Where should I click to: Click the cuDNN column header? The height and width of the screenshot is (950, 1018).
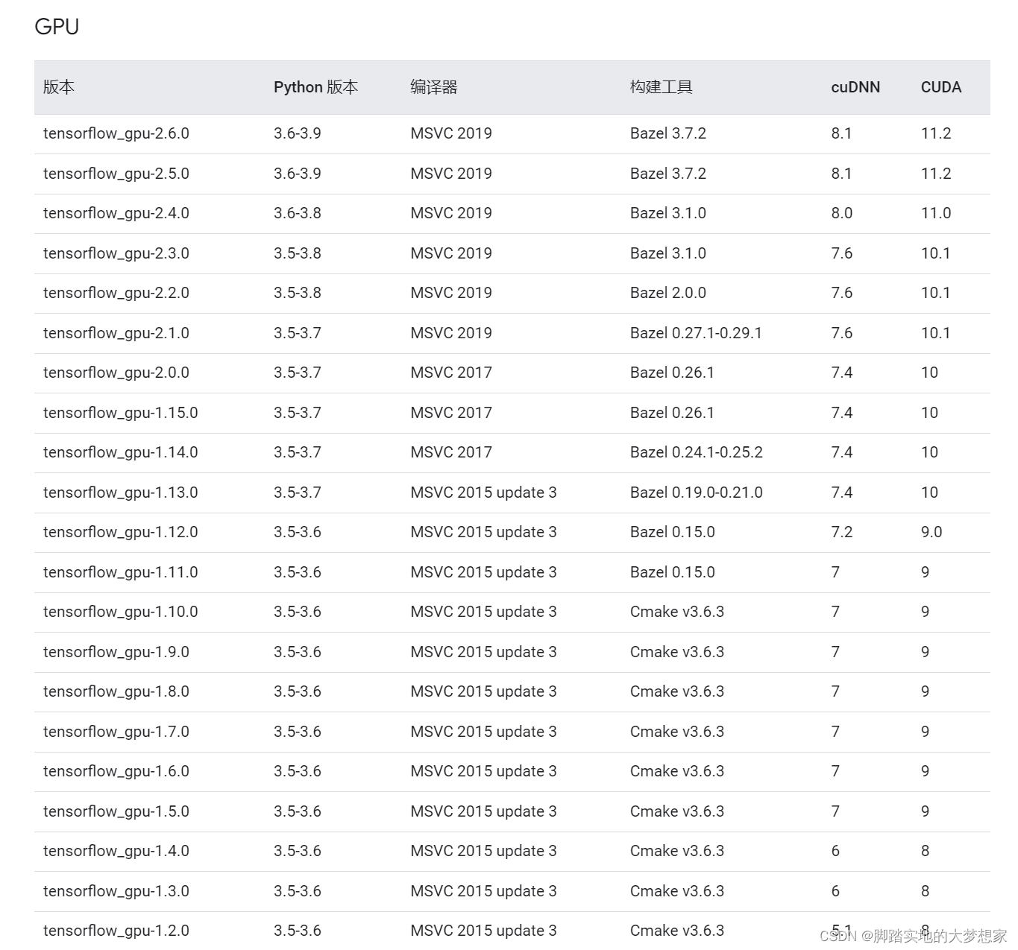click(855, 87)
